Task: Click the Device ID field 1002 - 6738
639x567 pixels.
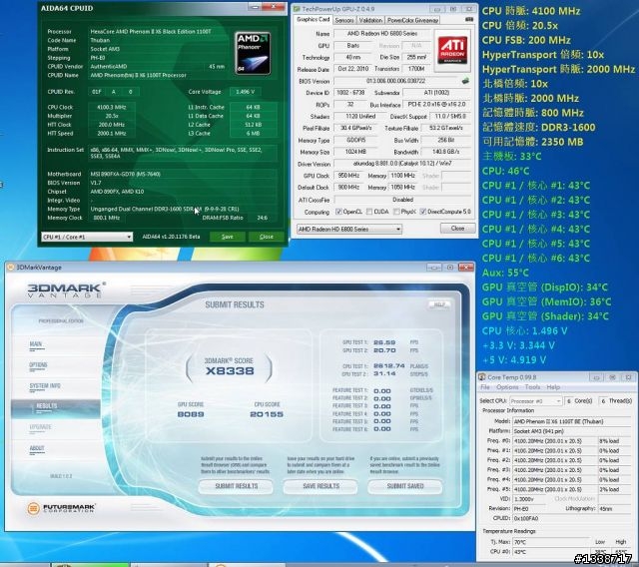Action: click(350, 93)
